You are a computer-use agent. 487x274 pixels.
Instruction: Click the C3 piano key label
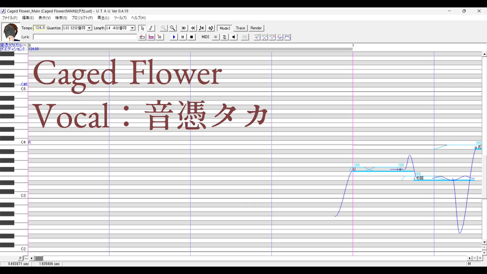[x=23, y=196]
